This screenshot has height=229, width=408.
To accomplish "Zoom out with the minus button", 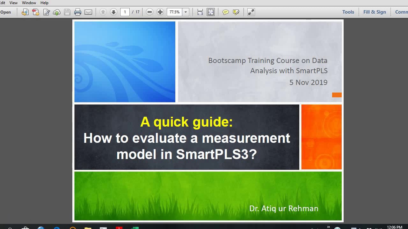I will [149, 12].
